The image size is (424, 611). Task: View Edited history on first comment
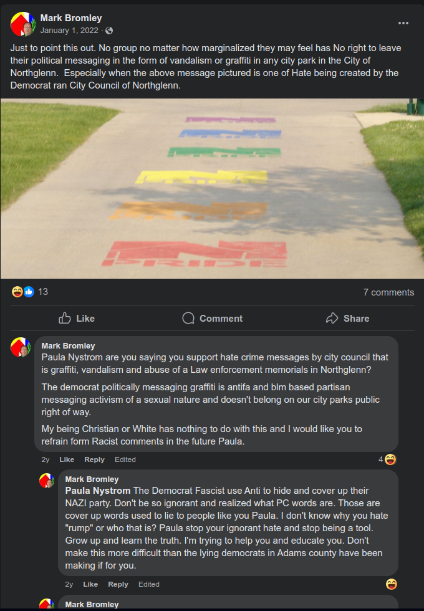125,459
